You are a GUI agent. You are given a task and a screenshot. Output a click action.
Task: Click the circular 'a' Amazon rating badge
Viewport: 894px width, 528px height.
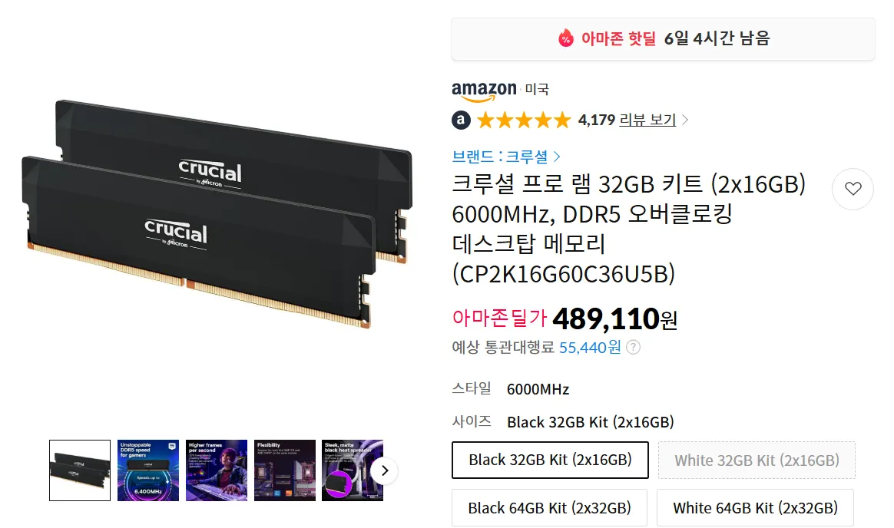pyautogui.click(x=462, y=120)
